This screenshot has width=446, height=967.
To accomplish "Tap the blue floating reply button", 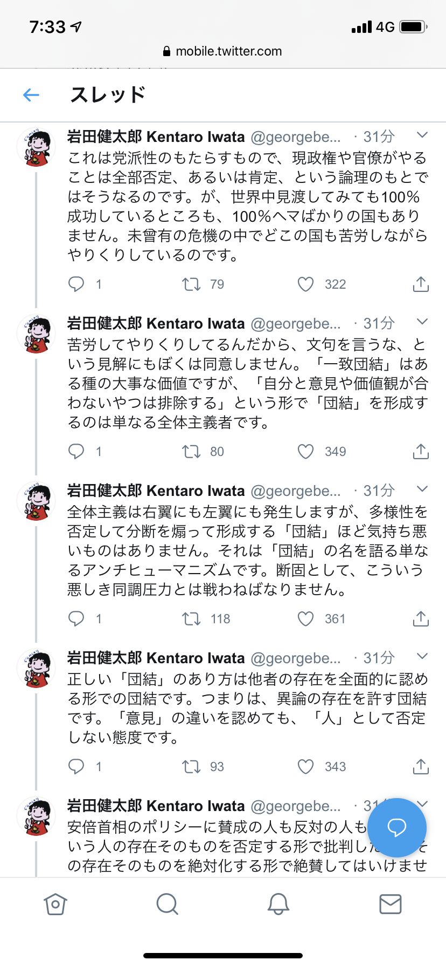I will [x=397, y=827].
